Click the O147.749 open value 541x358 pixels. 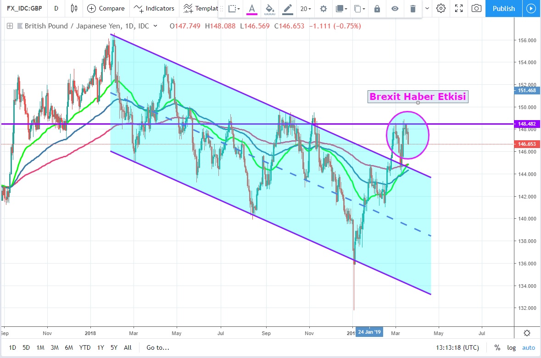pyautogui.click(x=185, y=26)
